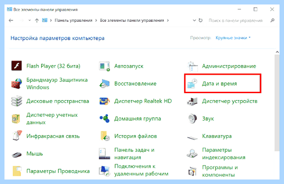Open the Домашняя группа link
284x184 pixels.
137,119
